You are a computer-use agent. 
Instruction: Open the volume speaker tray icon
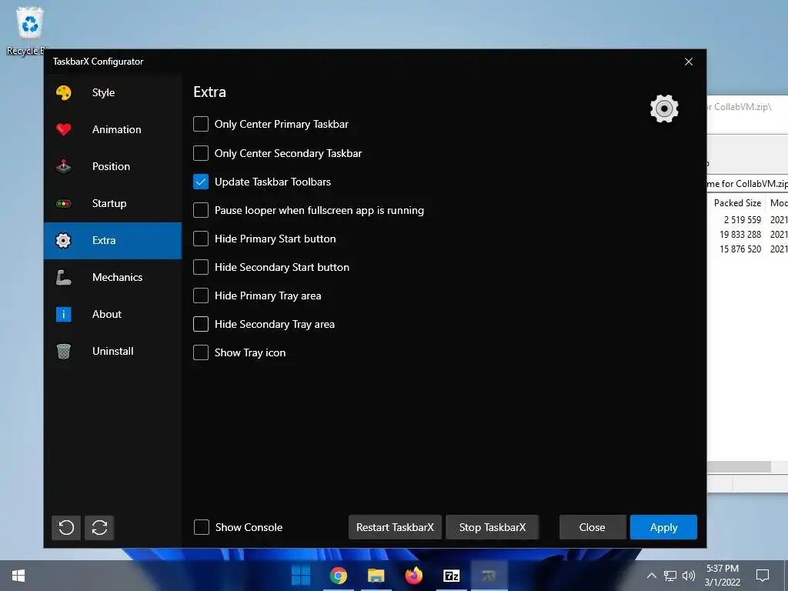tap(689, 576)
